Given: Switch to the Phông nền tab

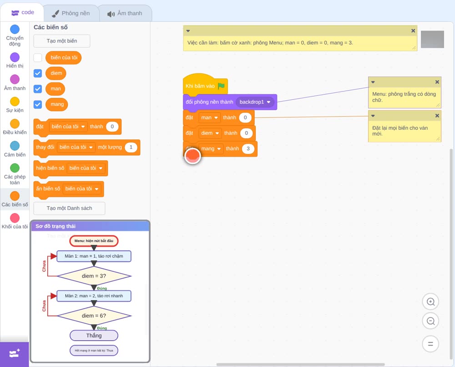Looking at the screenshot, I should [x=71, y=13].
